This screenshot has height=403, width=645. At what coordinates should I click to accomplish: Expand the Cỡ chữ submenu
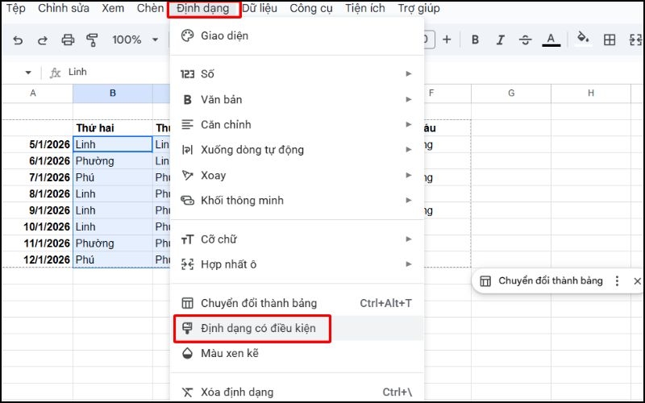(297, 239)
